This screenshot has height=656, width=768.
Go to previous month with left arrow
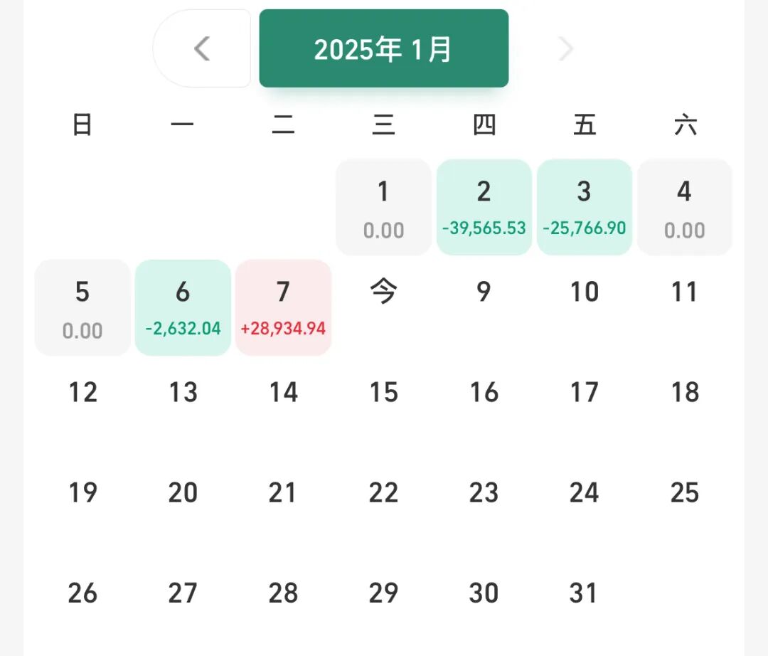click(202, 48)
